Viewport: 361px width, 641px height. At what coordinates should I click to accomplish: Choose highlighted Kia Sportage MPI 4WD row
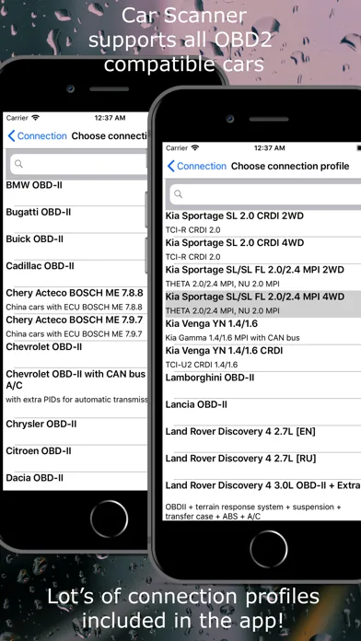click(x=262, y=304)
